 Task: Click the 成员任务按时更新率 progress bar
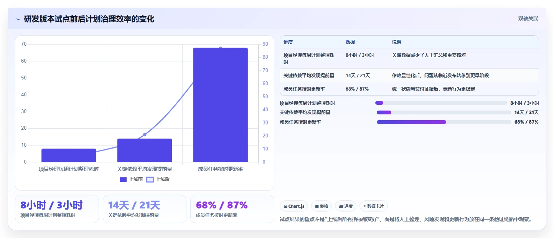click(444, 122)
